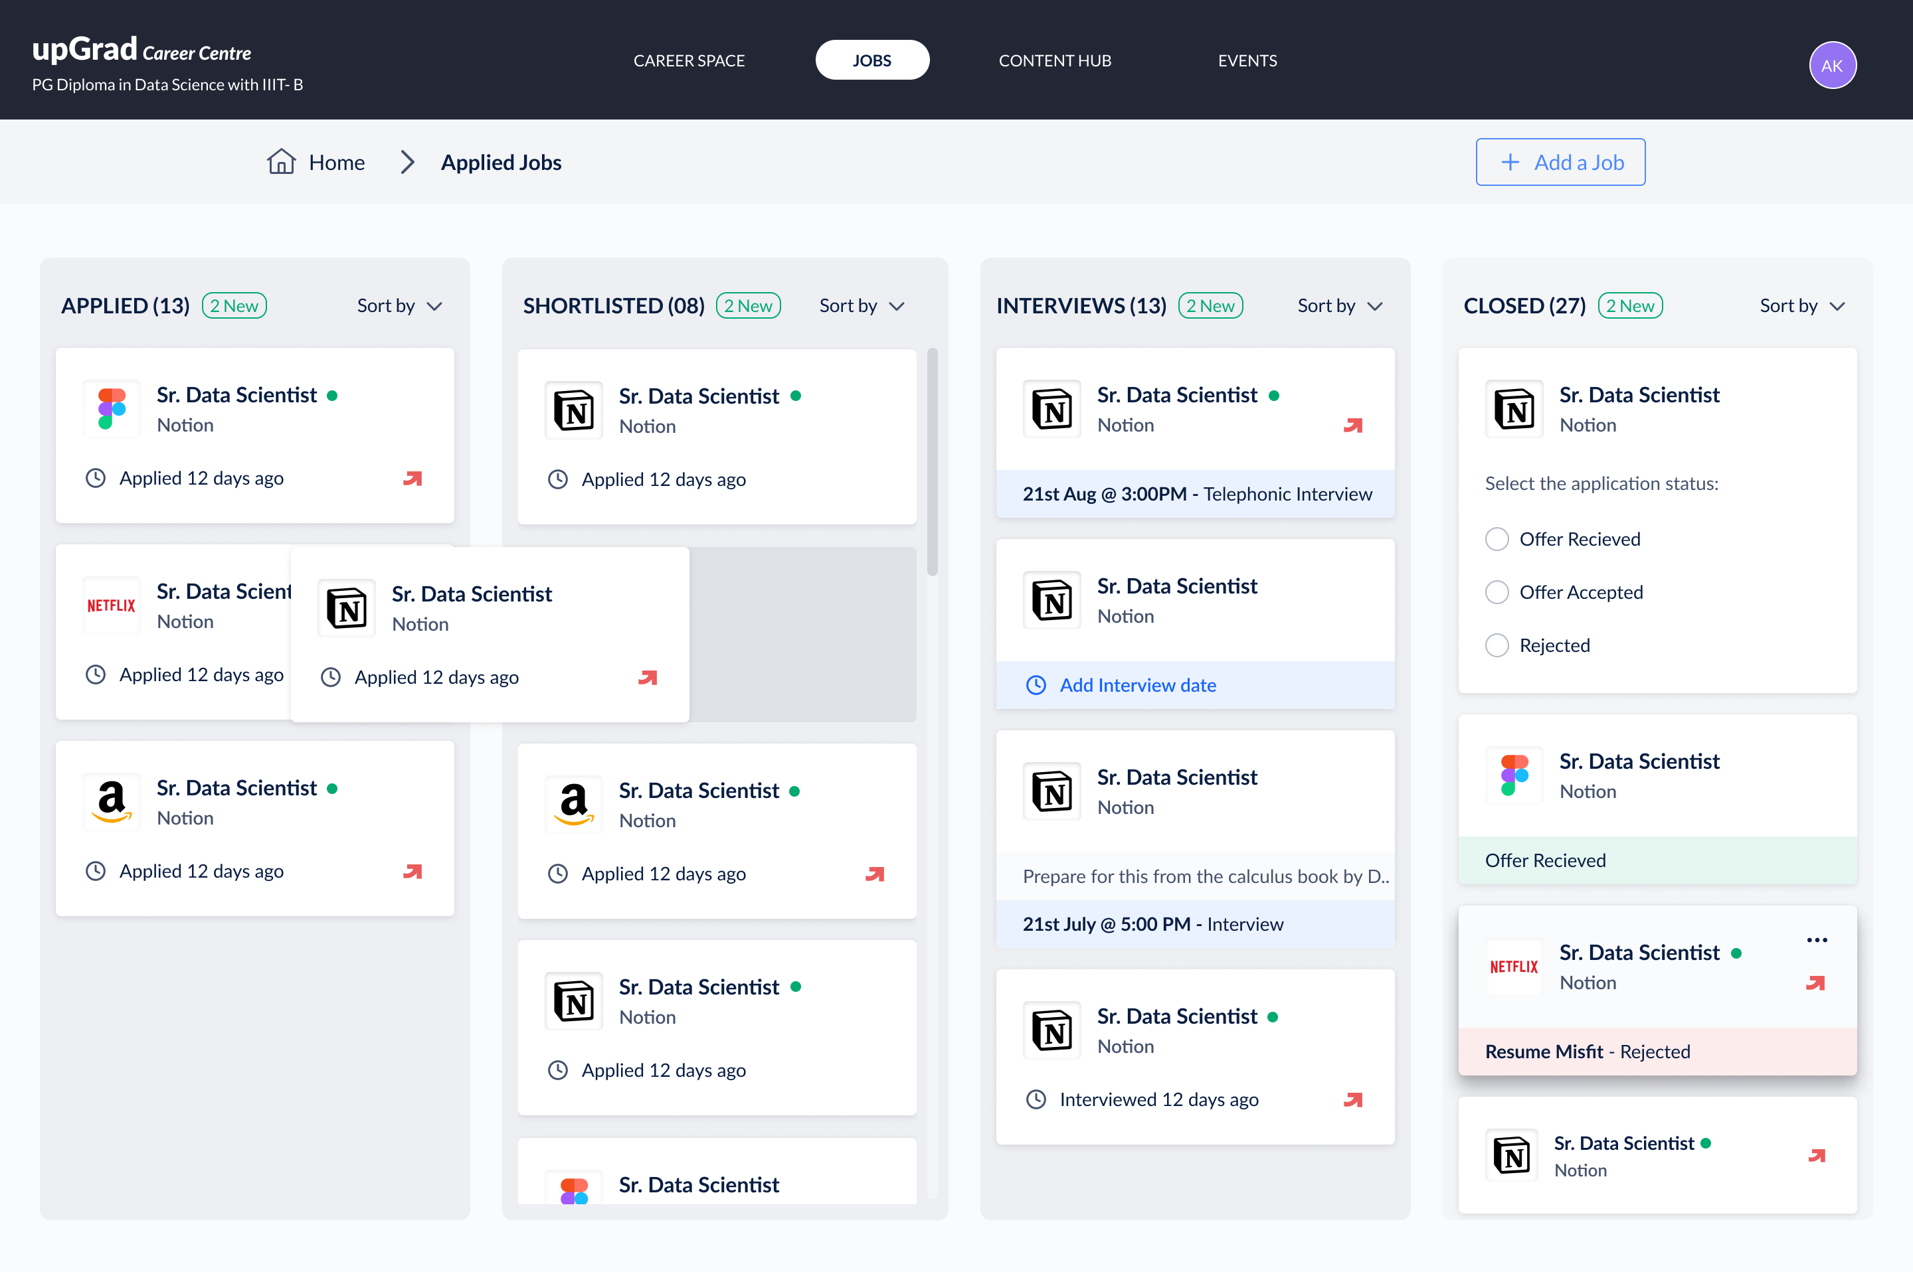
Task: Click Netflix logo in Closed column
Action: pos(1514,967)
